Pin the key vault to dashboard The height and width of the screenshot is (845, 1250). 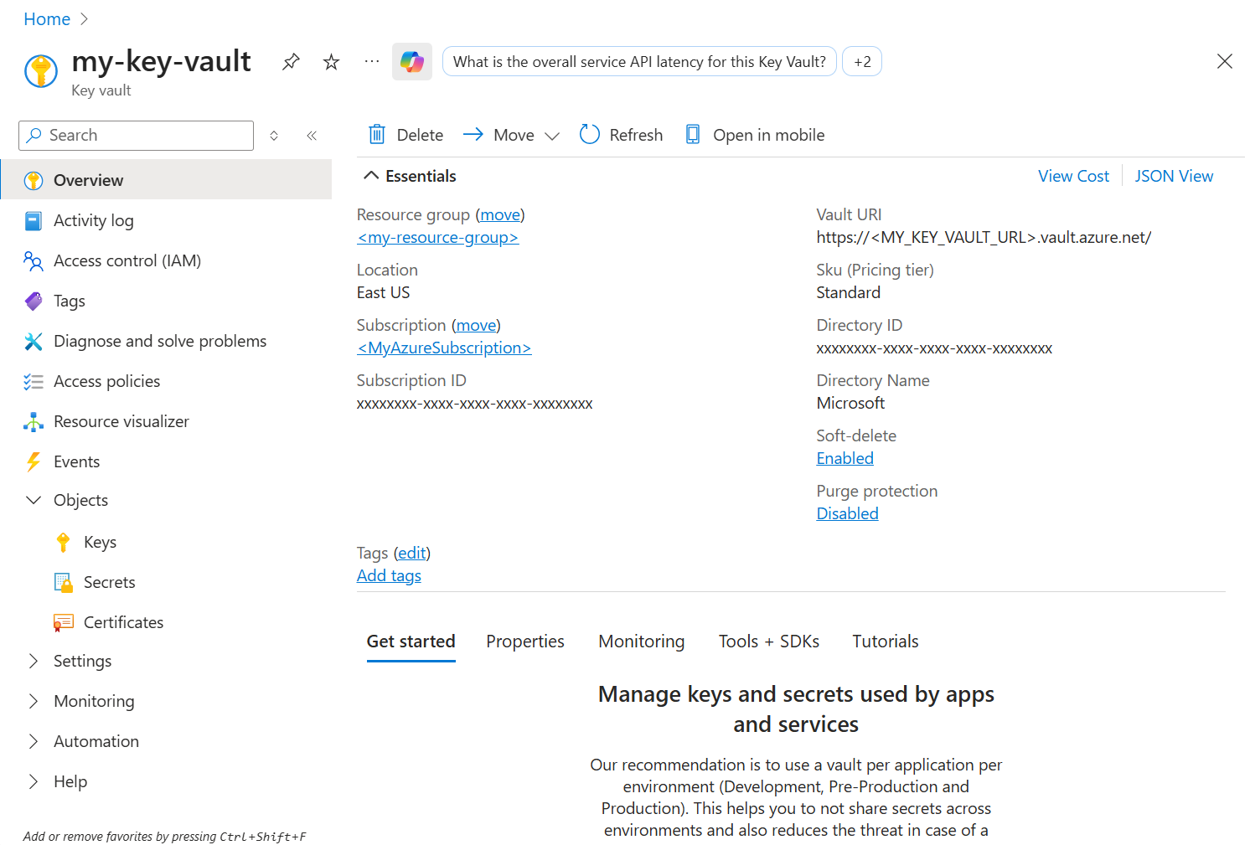click(291, 62)
